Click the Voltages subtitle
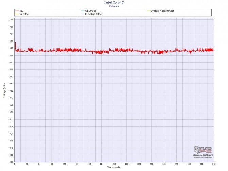The height and width of the screenshot is (171, 228). click(x=114, y=6)
